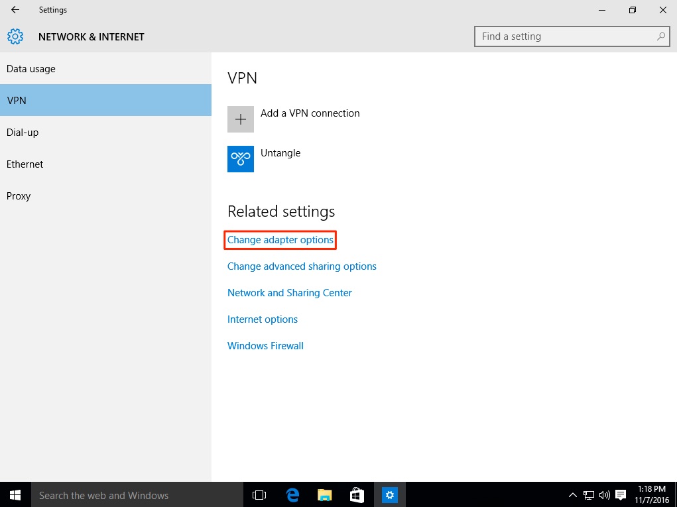Open File Explorer from the taskbar
Screen dimensions: 677x507
coord(324,495)
